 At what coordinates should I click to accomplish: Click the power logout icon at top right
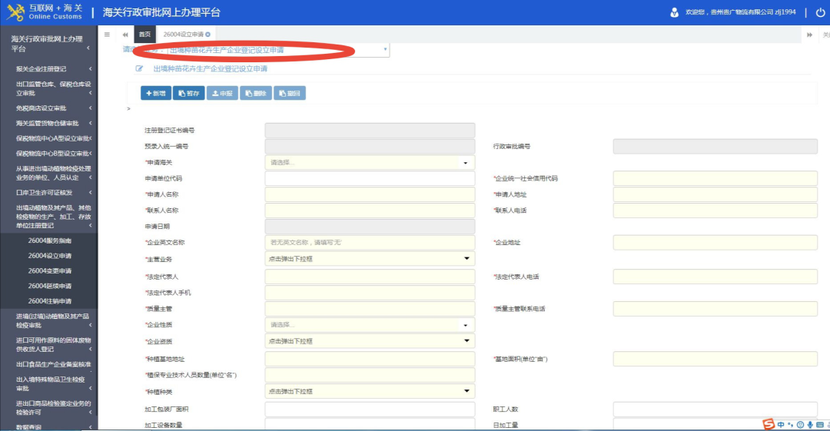pos(820,12)
